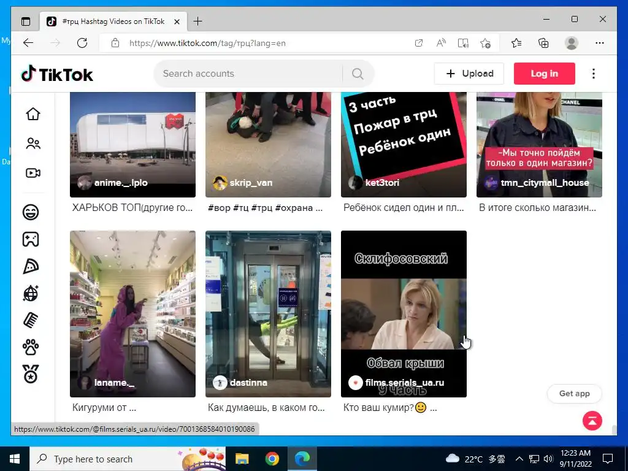This screenshot has height=471, width=628.
Task: Open the ket3tori Пожар в трц video
Action: coord(404,145)
